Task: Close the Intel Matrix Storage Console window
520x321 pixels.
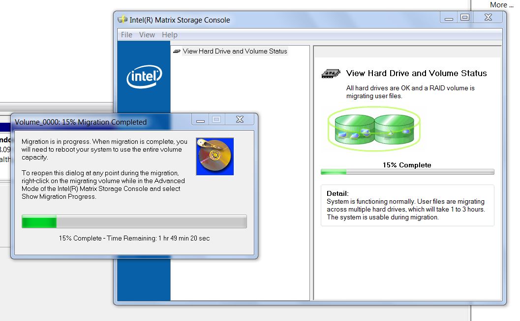Action: [488, 18]
